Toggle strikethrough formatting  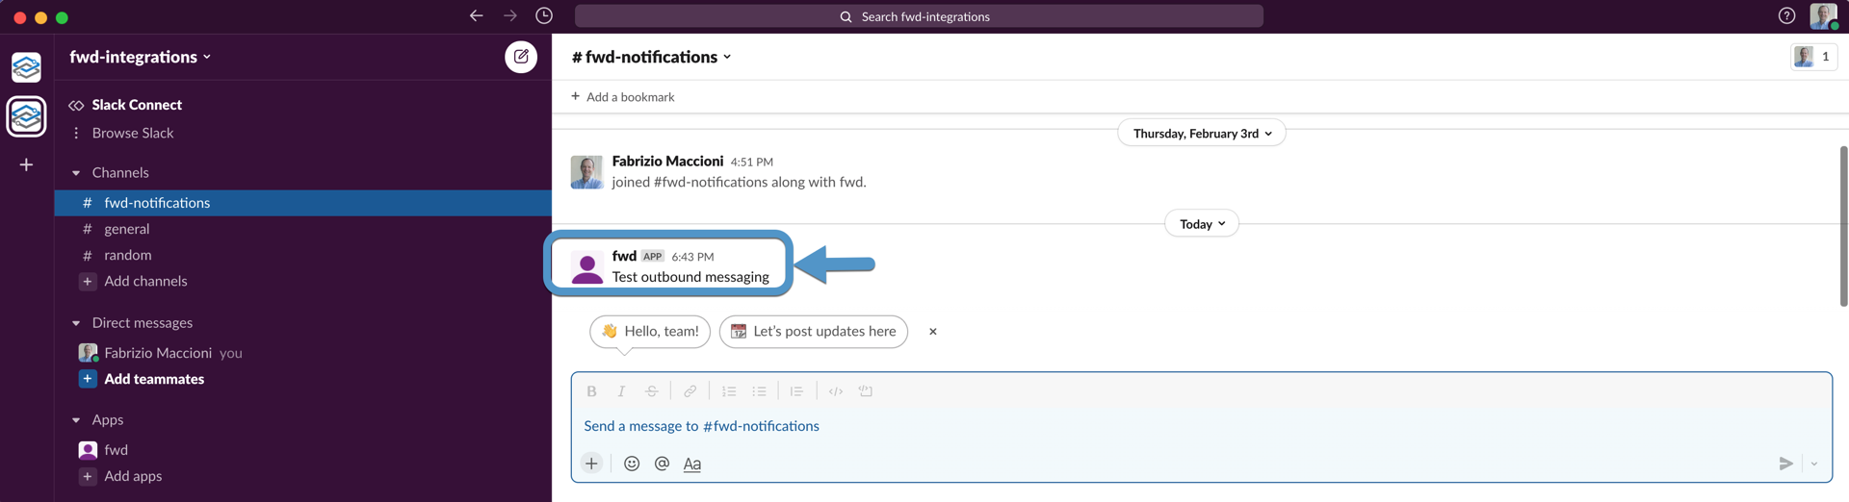tap(652, 391)
